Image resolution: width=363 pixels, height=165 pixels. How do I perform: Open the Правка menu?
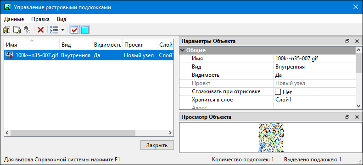click(40, 19)
